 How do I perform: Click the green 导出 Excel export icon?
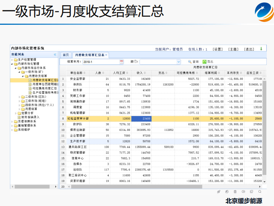pyautogui.click(x=204, y=62)
